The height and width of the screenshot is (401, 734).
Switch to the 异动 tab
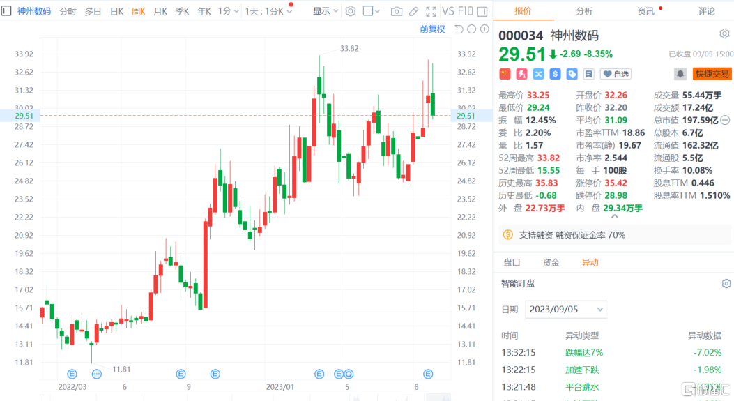[590, 262]
